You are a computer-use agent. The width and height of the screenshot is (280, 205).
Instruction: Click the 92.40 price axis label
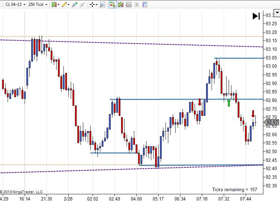271,168
